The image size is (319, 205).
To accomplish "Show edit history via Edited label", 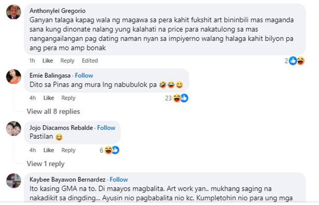I will [x=90, y=61].
